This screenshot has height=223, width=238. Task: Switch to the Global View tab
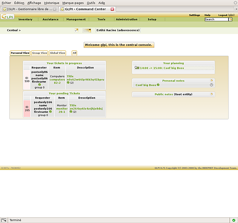(58, 53)
